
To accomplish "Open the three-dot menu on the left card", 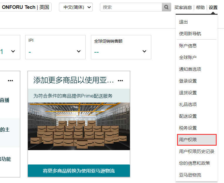I will coord(10,81).
